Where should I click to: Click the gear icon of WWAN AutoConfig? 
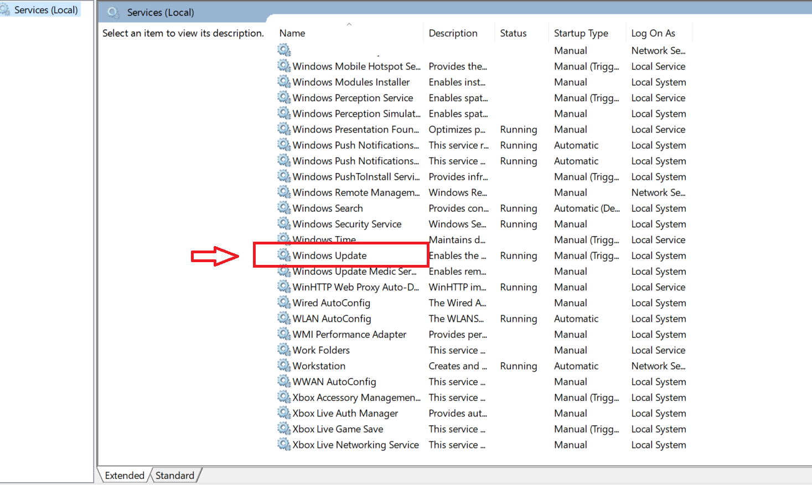(284, 381)
